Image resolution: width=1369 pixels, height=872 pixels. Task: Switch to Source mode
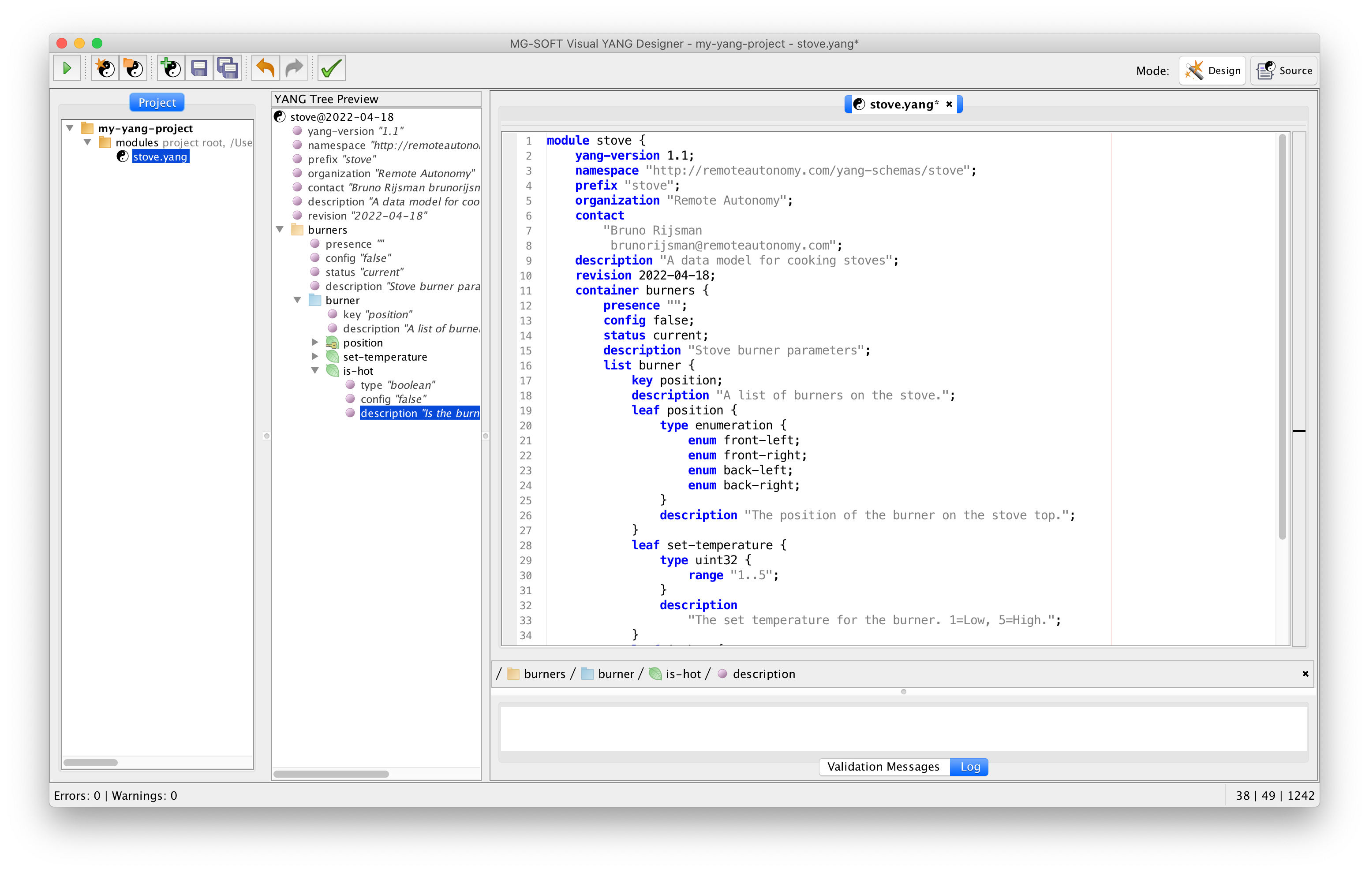click(x=1284, y=70)
